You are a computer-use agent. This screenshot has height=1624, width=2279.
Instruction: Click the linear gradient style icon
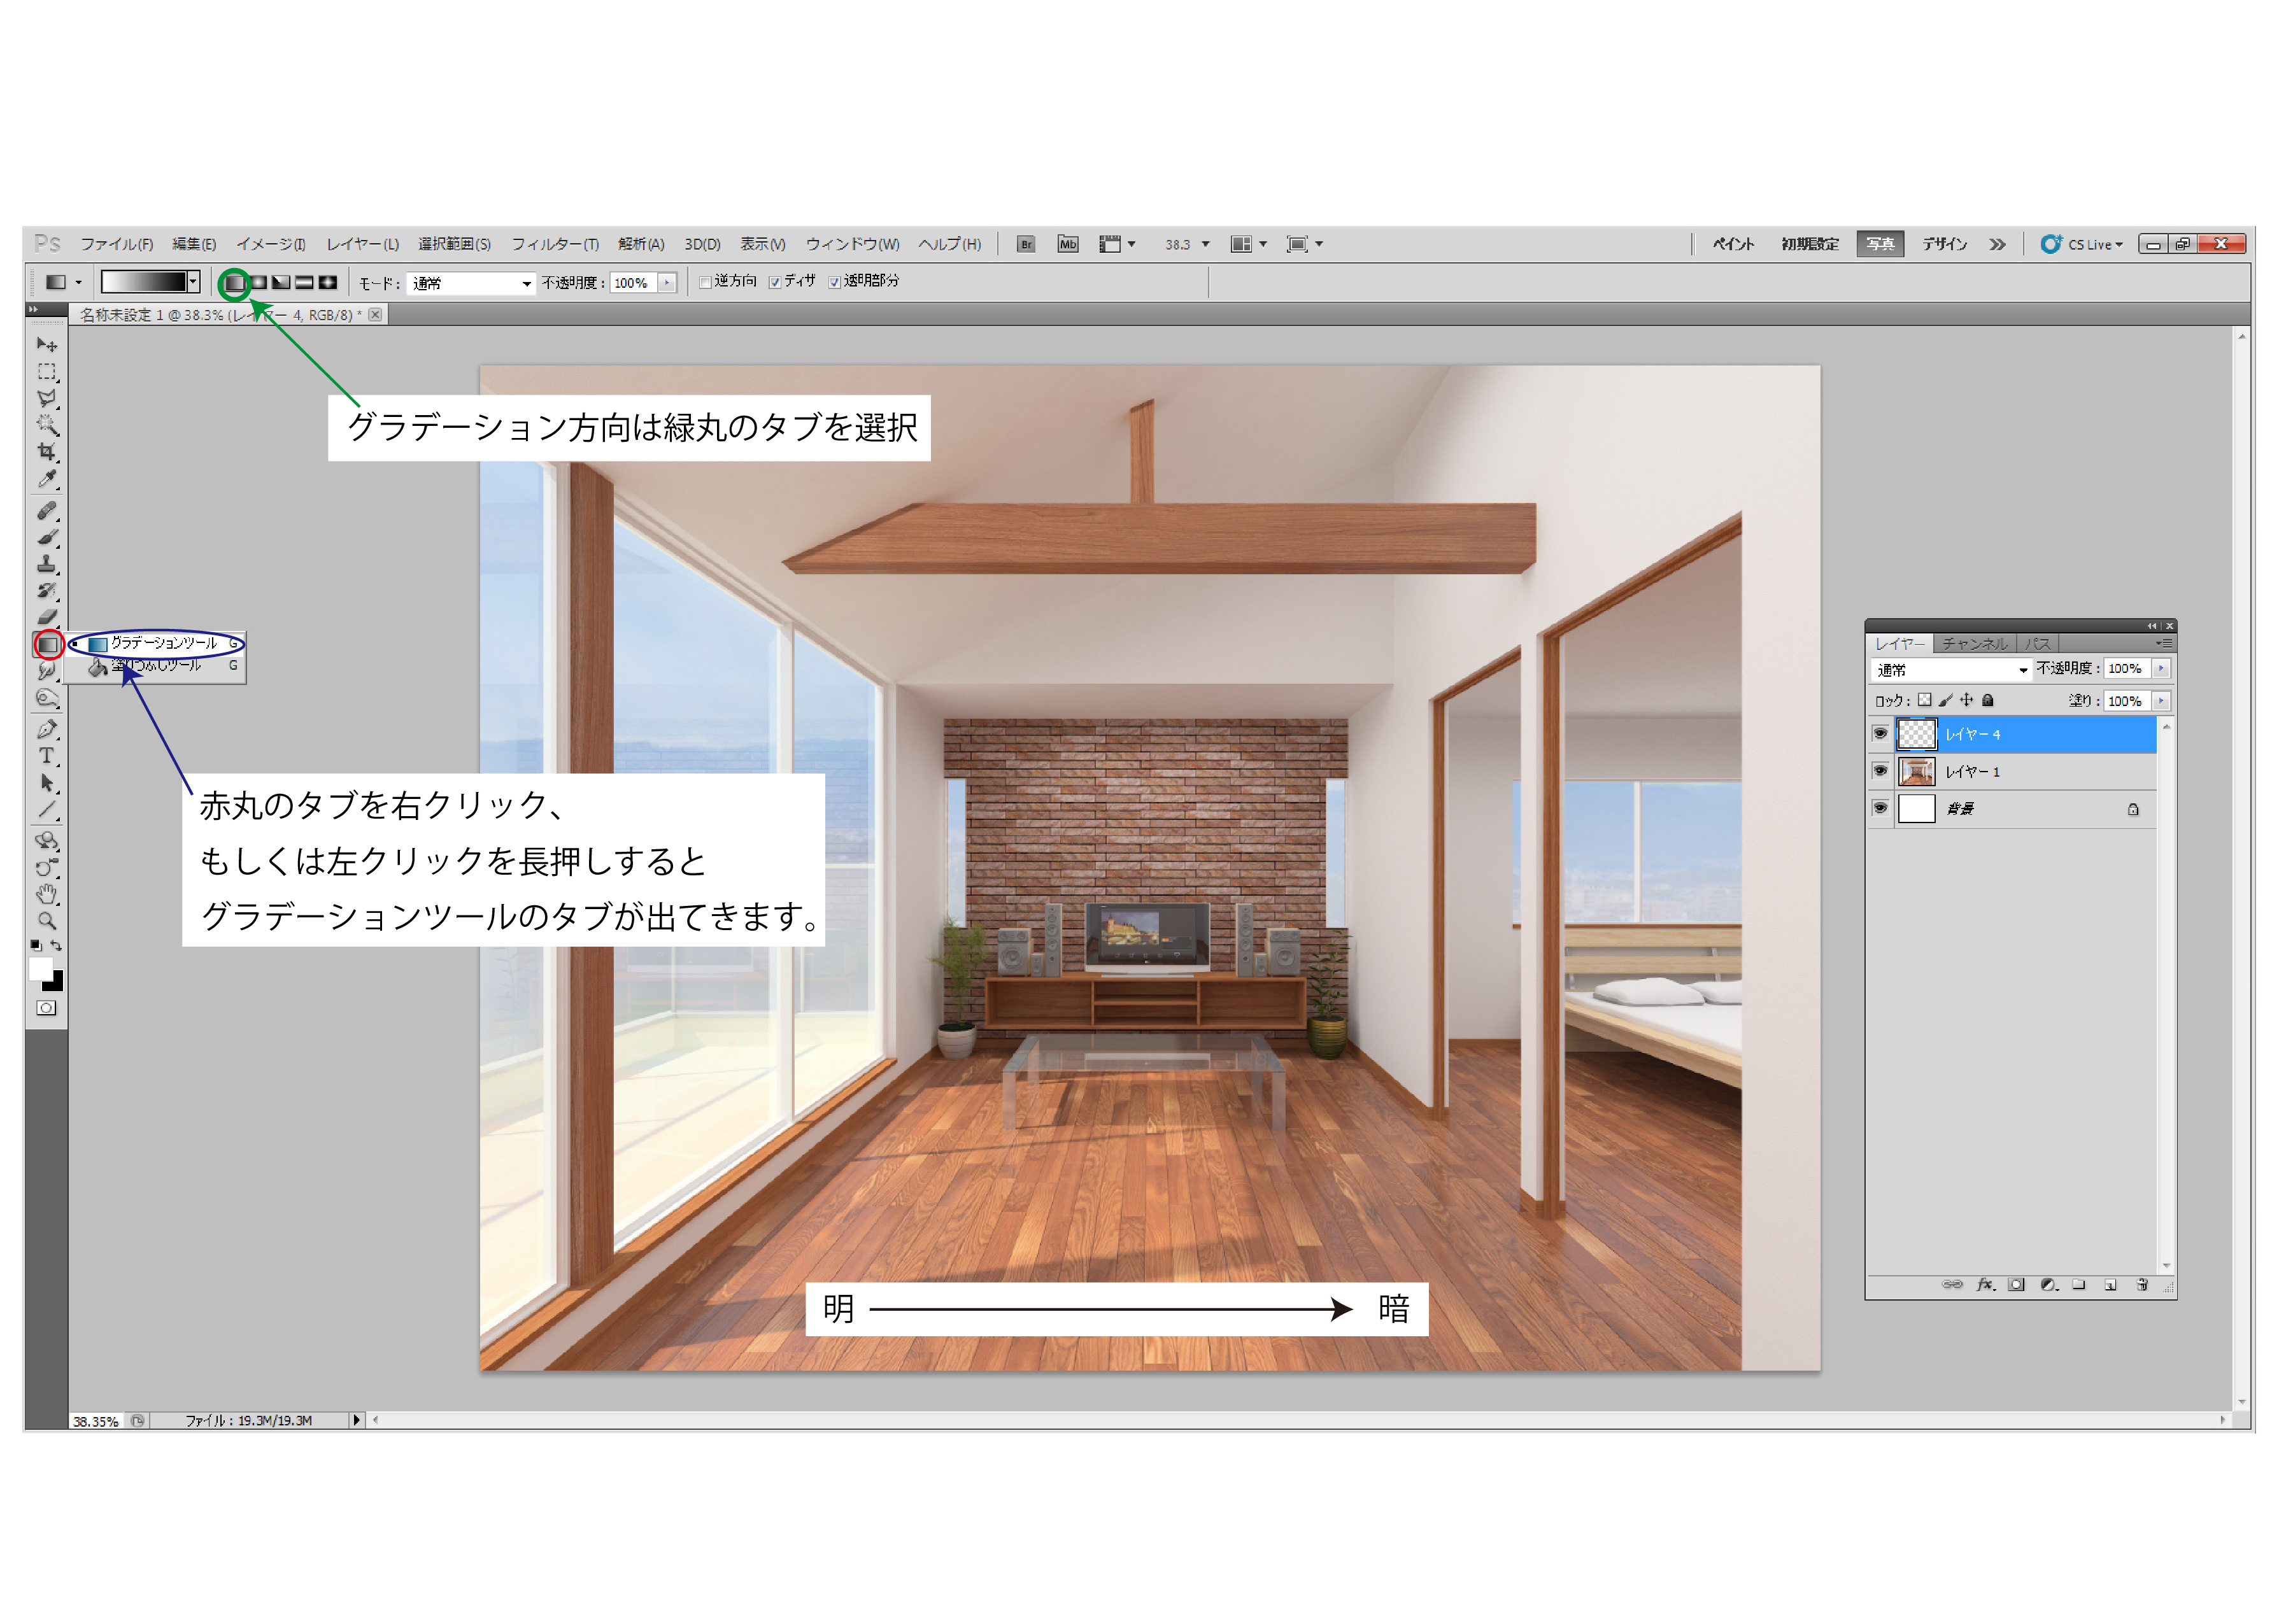click(x=234, y=283)
